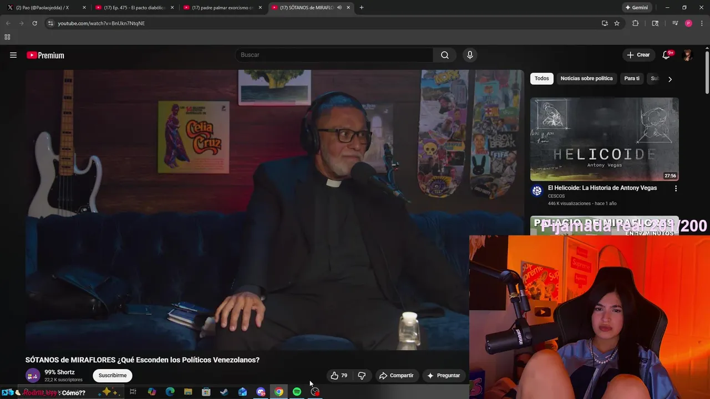Open YouTube notifications bell

667,55
